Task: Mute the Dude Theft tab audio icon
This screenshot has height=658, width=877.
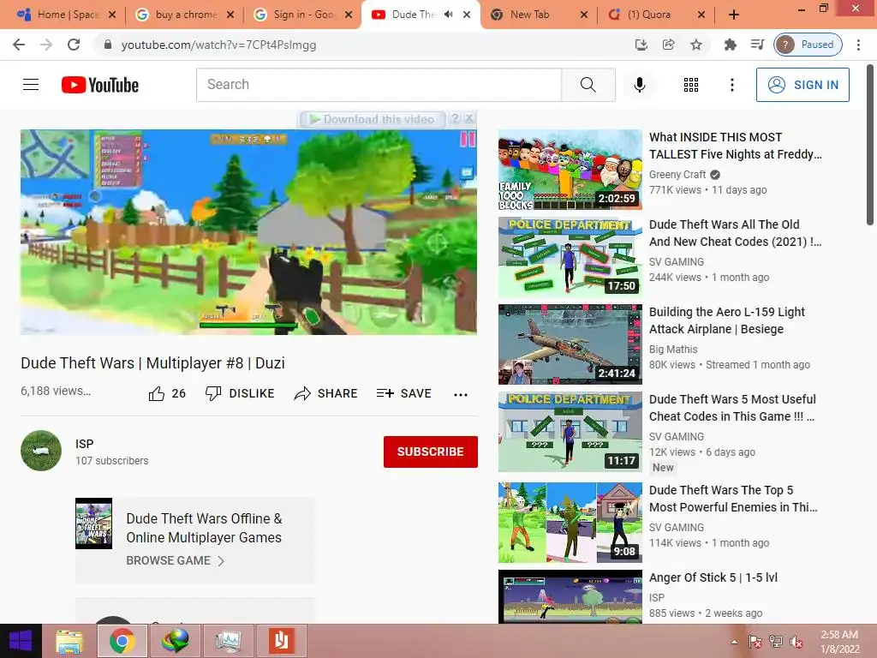Action: [449, 15]
